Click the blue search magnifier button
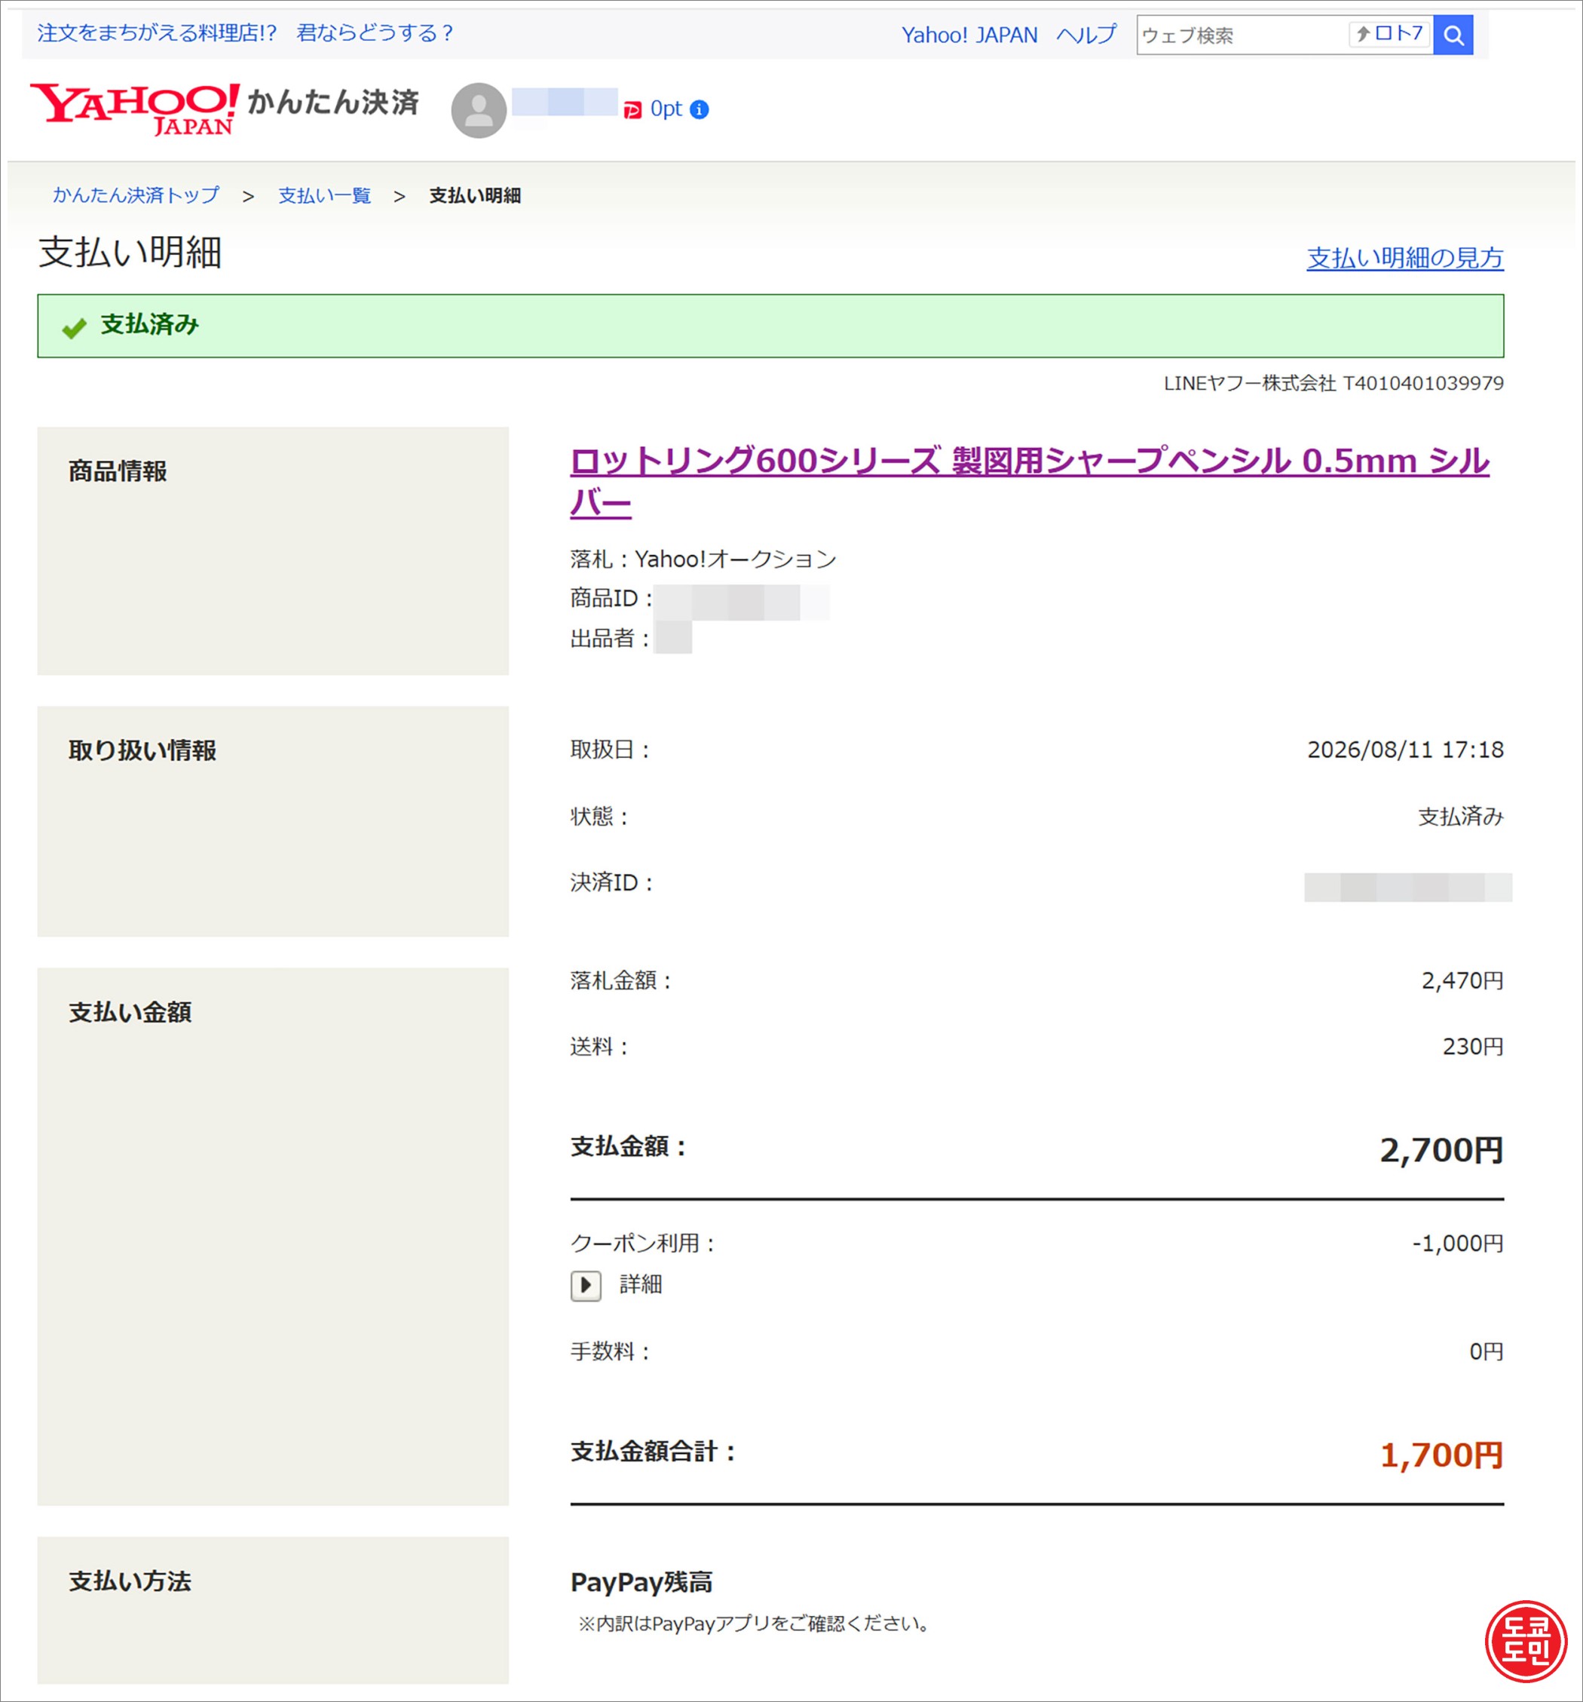 pyautogui.click(x=1453, y=35)
